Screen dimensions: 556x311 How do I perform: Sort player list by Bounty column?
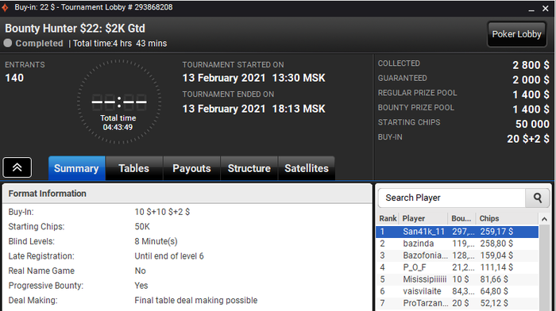[462, 218]
